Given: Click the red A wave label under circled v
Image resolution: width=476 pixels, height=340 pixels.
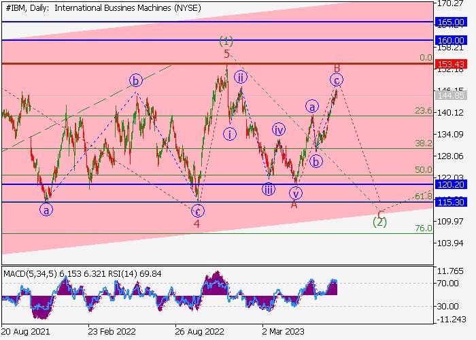Looking at the screenshot, I should tap(294, 205).
